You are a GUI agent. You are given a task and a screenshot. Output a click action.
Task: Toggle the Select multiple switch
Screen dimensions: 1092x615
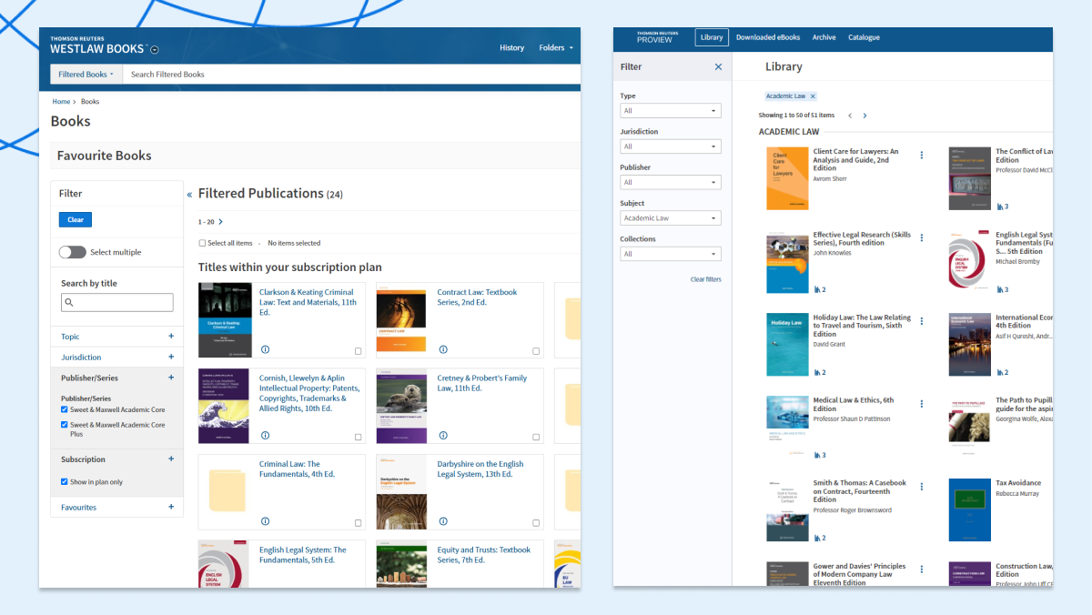[72, 252]
